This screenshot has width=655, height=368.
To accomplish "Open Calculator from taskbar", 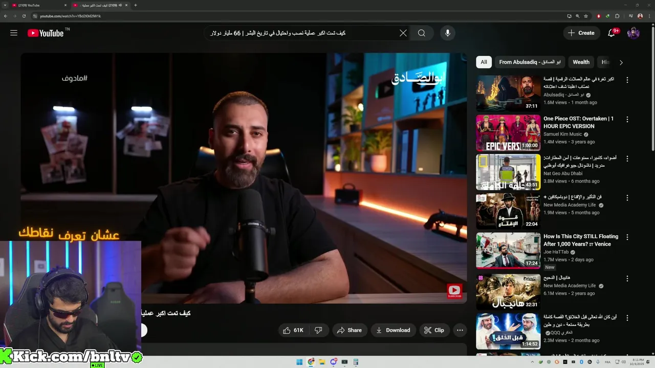I will (x=356, y=362).
